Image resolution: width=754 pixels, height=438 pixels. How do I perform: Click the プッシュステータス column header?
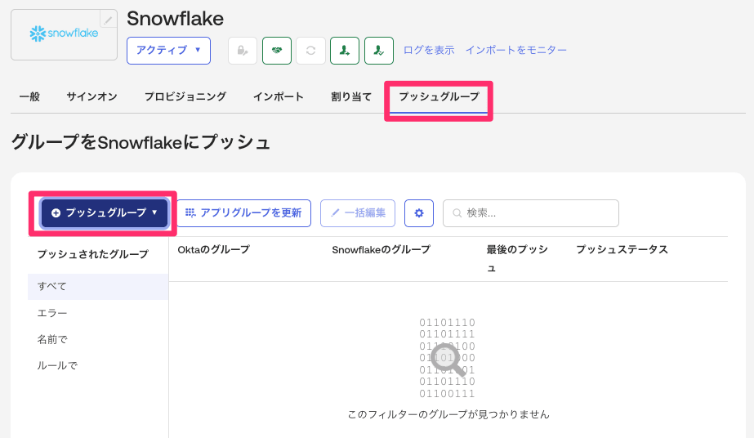click(622, 249)
